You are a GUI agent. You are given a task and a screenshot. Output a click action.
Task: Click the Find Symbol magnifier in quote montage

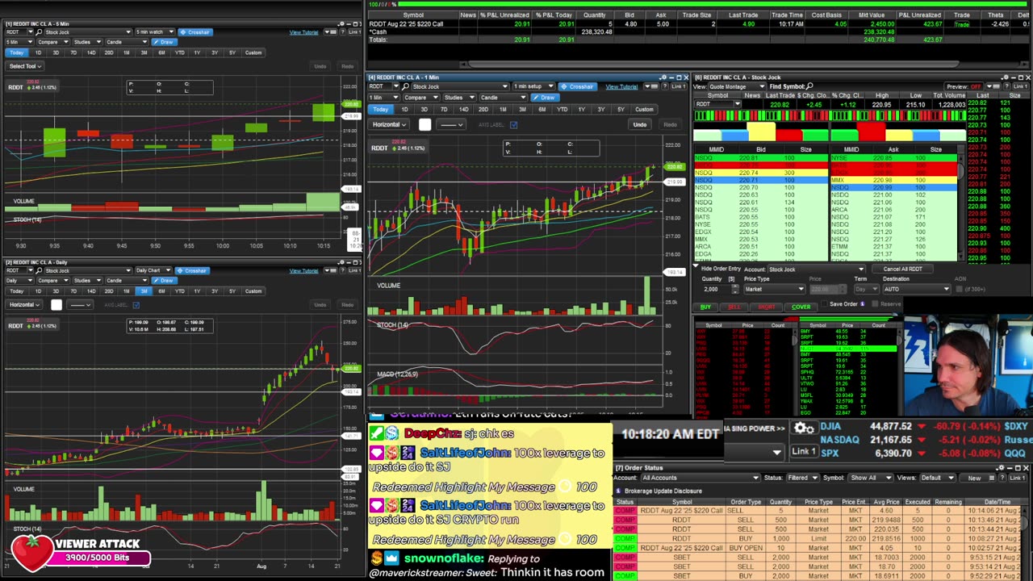coord(809,86)
